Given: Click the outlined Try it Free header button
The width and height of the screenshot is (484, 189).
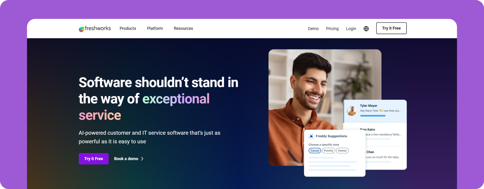Looking at the screenshot, I should tap(391, 28).
